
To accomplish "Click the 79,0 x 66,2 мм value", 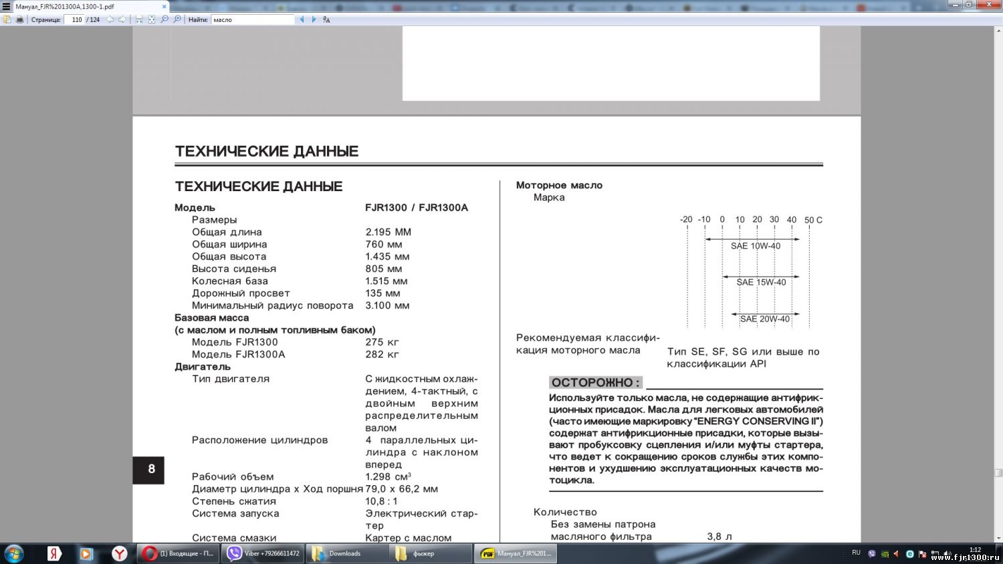I will 401,489.
